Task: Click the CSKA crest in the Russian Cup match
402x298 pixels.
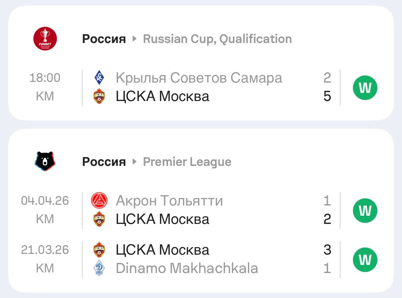Action: click(99, 96)
